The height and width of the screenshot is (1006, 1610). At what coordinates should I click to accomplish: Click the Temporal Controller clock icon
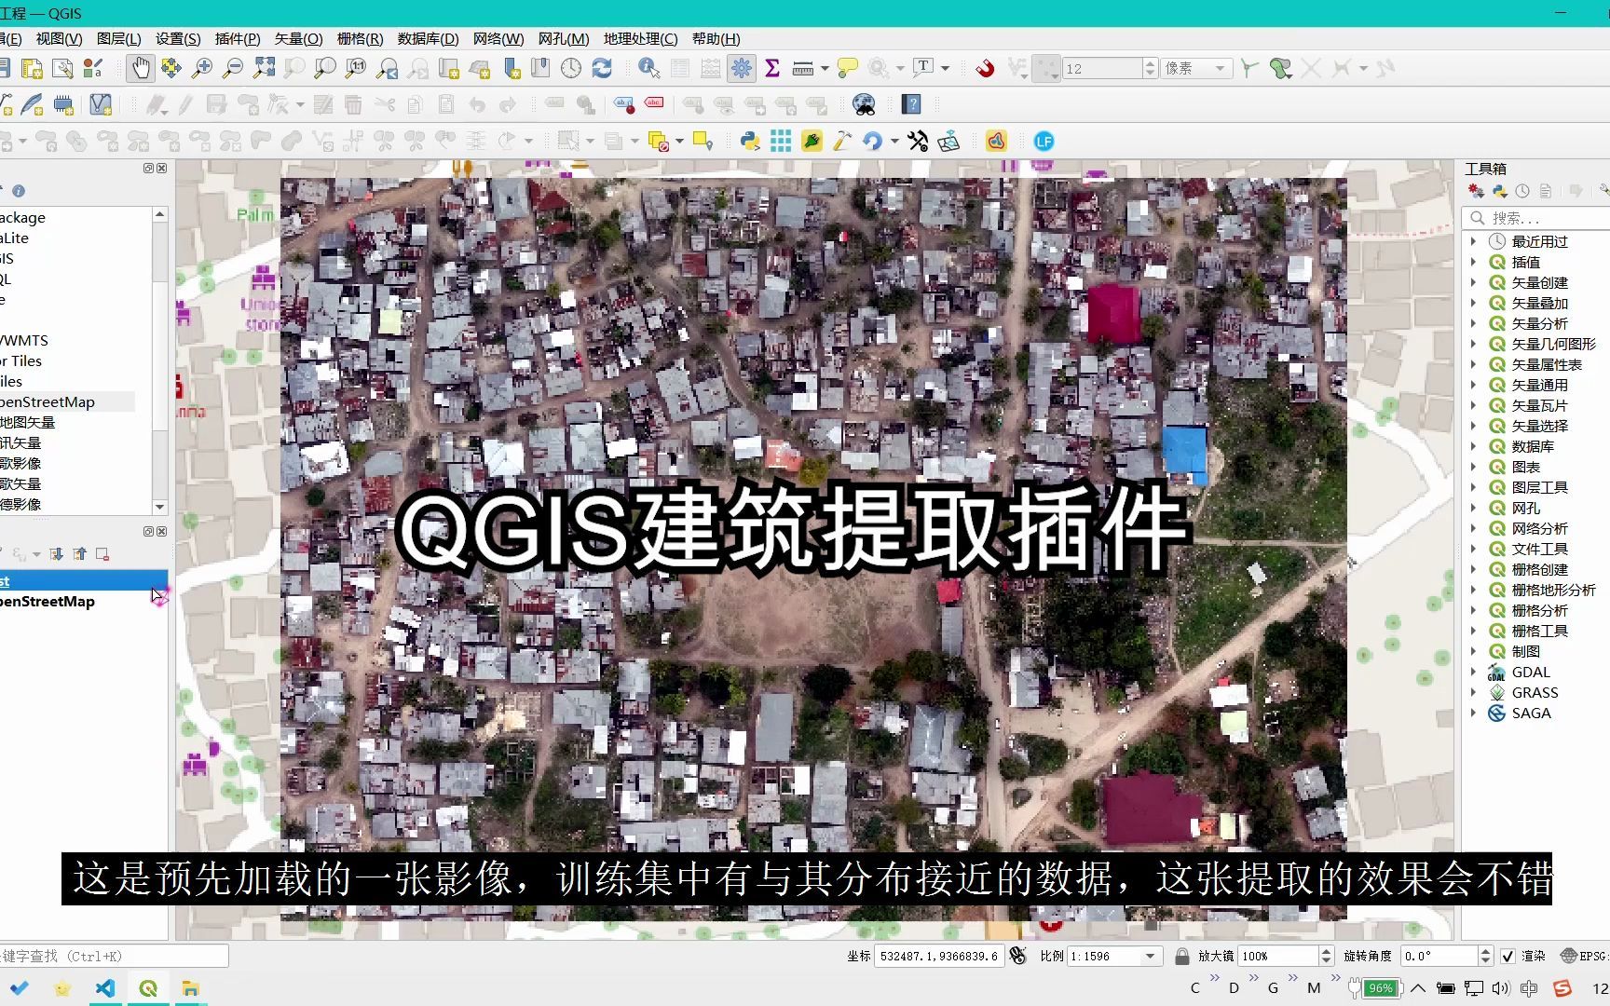pyautogui.click(x=570, y=67)
